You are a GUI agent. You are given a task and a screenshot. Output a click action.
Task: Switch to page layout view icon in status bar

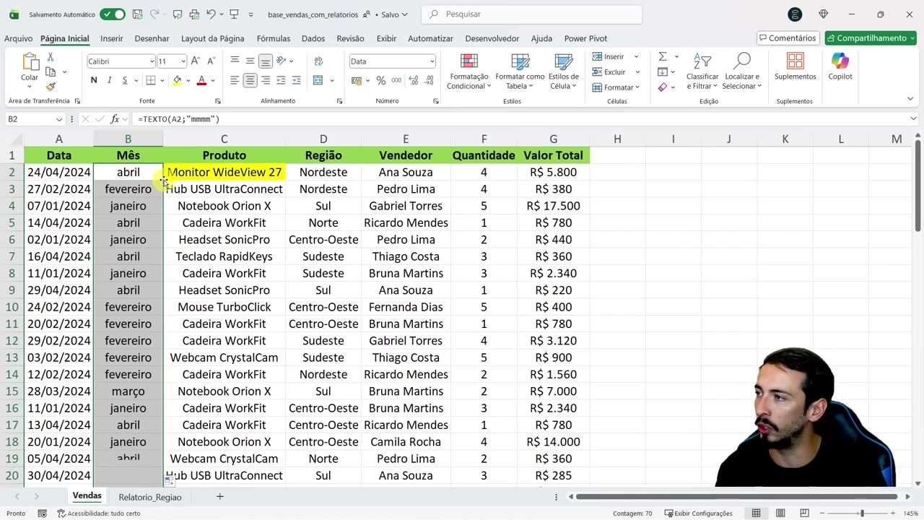coord(780,513)
